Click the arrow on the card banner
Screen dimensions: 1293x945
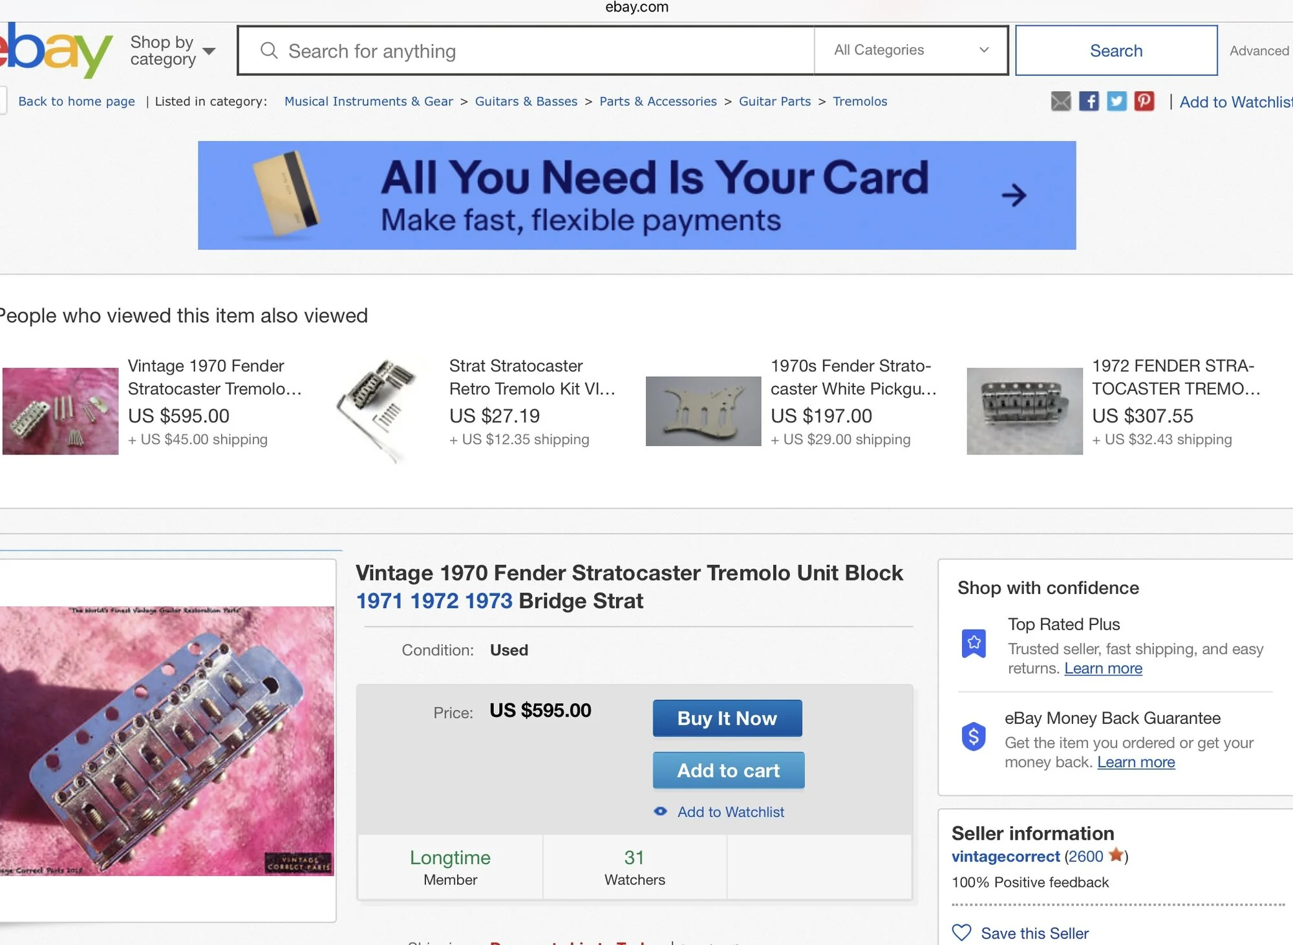pos(1014,195)
